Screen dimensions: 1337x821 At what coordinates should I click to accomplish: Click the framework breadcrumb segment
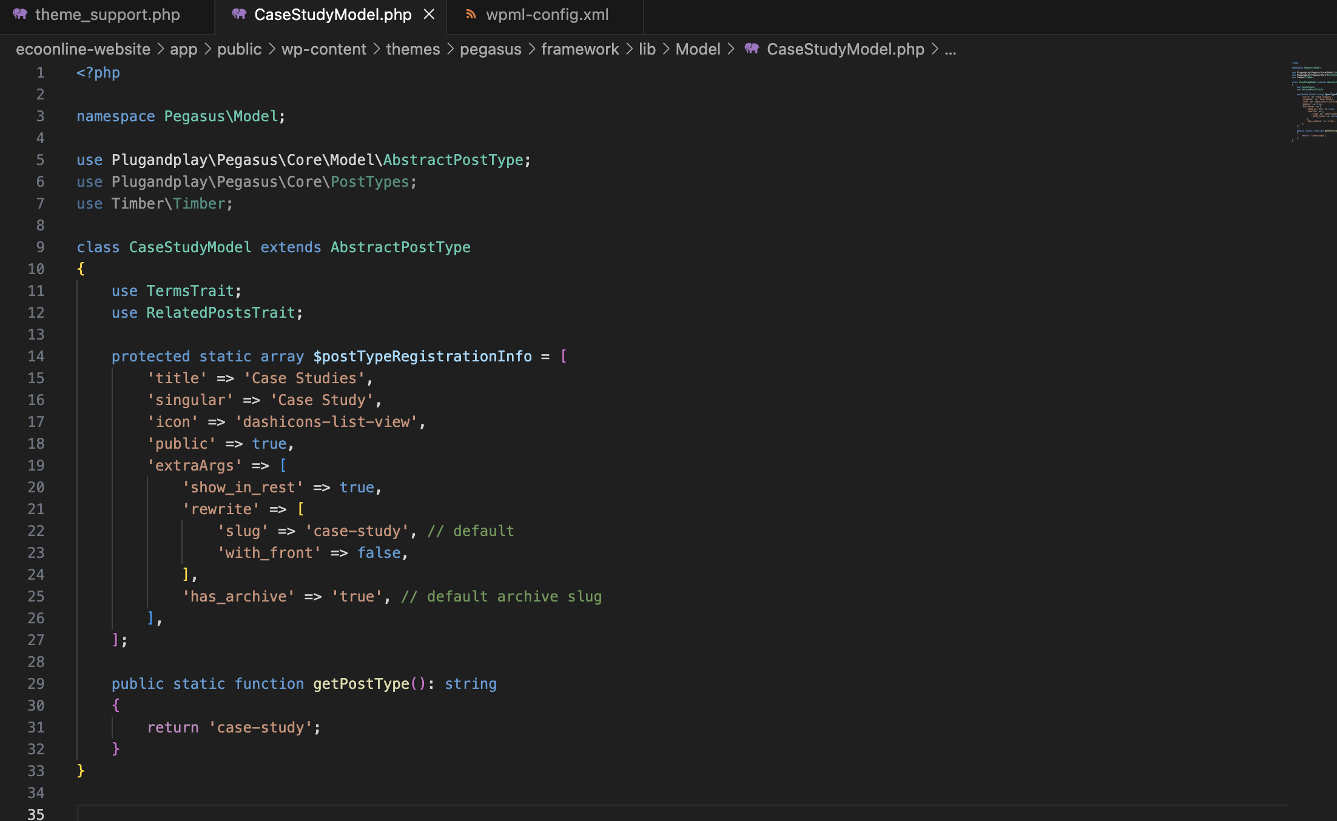579,49
